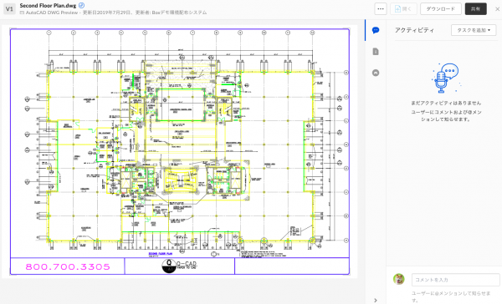Click into the コメントを入力 comment field
The image size is (502, 304).
click(456, 280)
